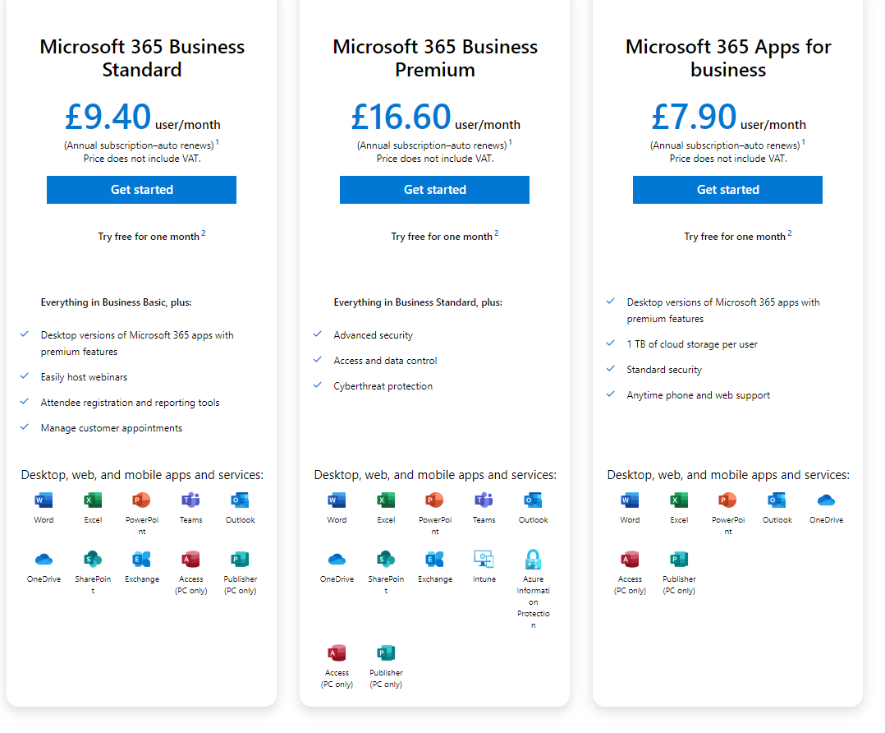This screenshot has width=885, height=733.
Task: Click the Excel icon in Apps for business
Action: 679,500
